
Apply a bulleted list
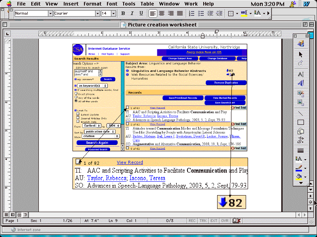point(201,13)
